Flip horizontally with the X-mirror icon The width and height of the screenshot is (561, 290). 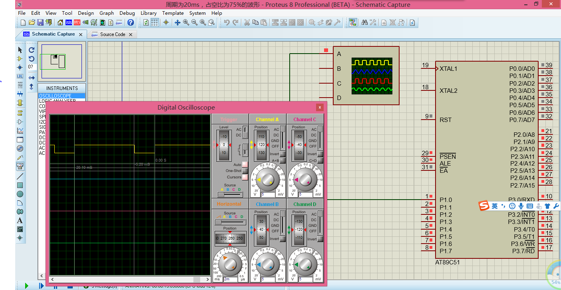click(32, 78)
